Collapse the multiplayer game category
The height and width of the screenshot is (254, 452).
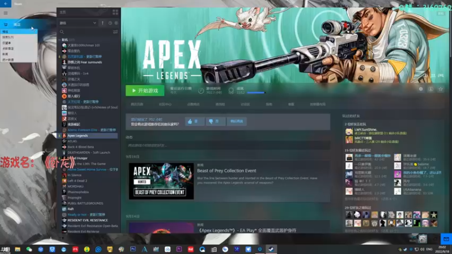click(60, 40)
